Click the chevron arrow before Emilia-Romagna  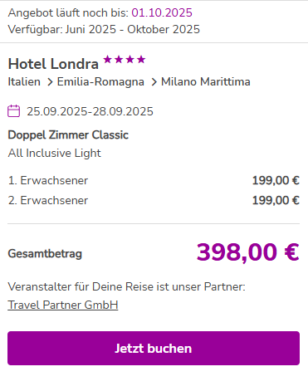point(50,82)
